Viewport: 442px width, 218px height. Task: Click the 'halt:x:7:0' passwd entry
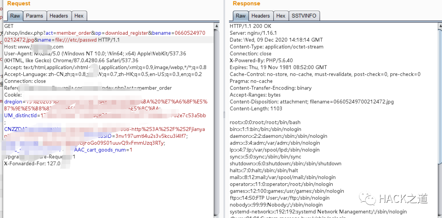coord(264,171)
